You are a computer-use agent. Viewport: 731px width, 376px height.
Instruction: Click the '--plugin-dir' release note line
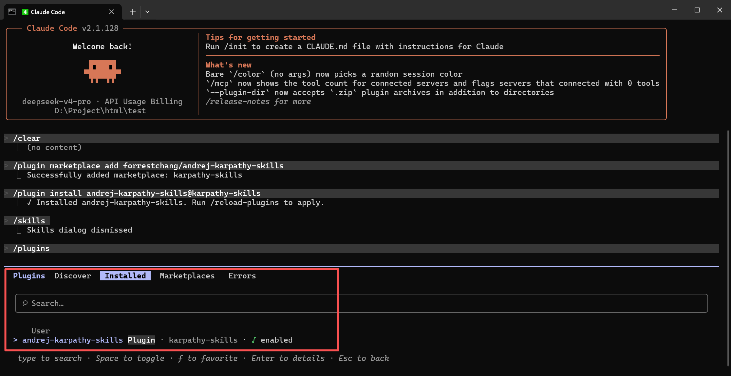380,92
